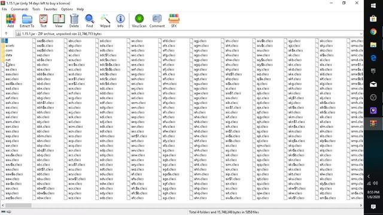Open the Commands menu

(x=20, y=9)
